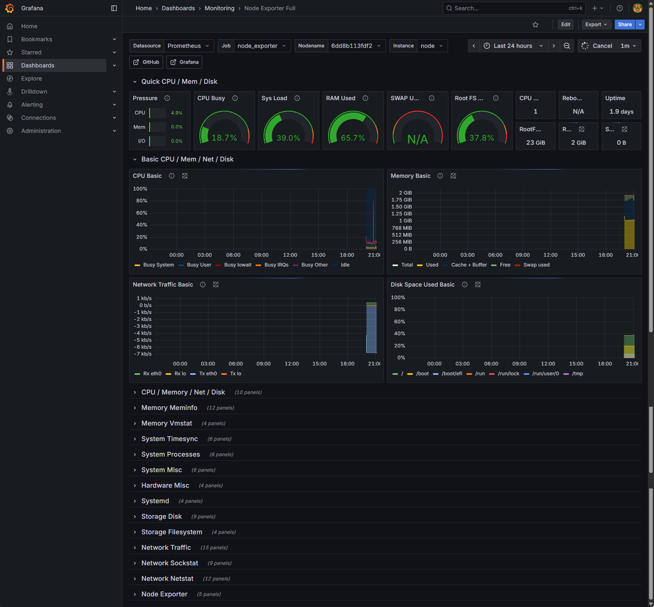Click the Explore compass icon in sidebar
The height and width of the screenshot is (607, 654).
[x=10, y=78]
